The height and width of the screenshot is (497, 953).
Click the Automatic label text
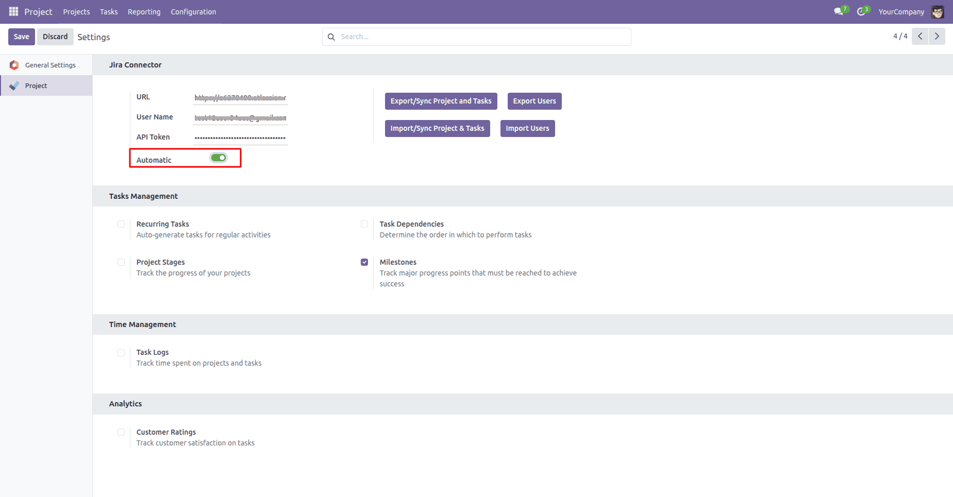pyautogui.click(x=154, y=160)
